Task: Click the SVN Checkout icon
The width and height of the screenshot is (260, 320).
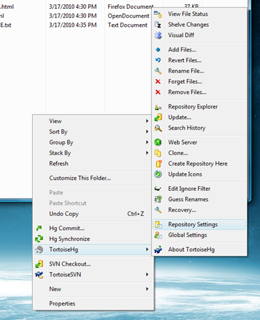Action: [39, 264]
